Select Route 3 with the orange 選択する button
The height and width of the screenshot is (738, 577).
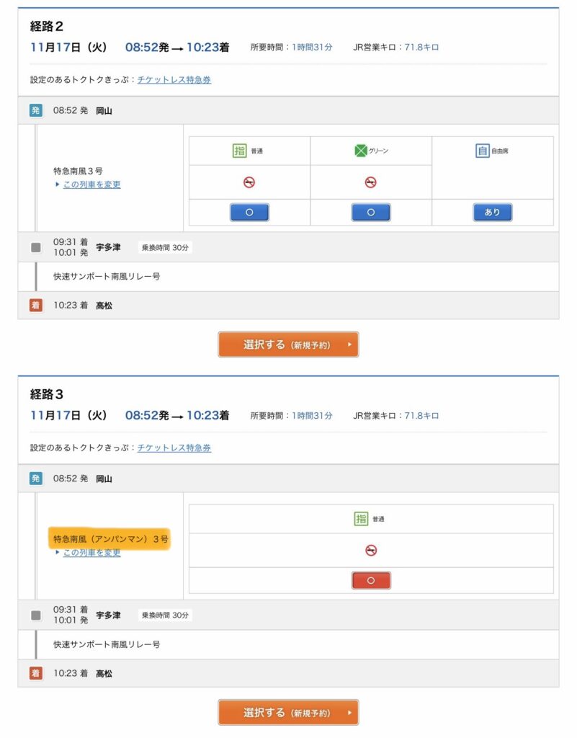click(x=288, y=713)
